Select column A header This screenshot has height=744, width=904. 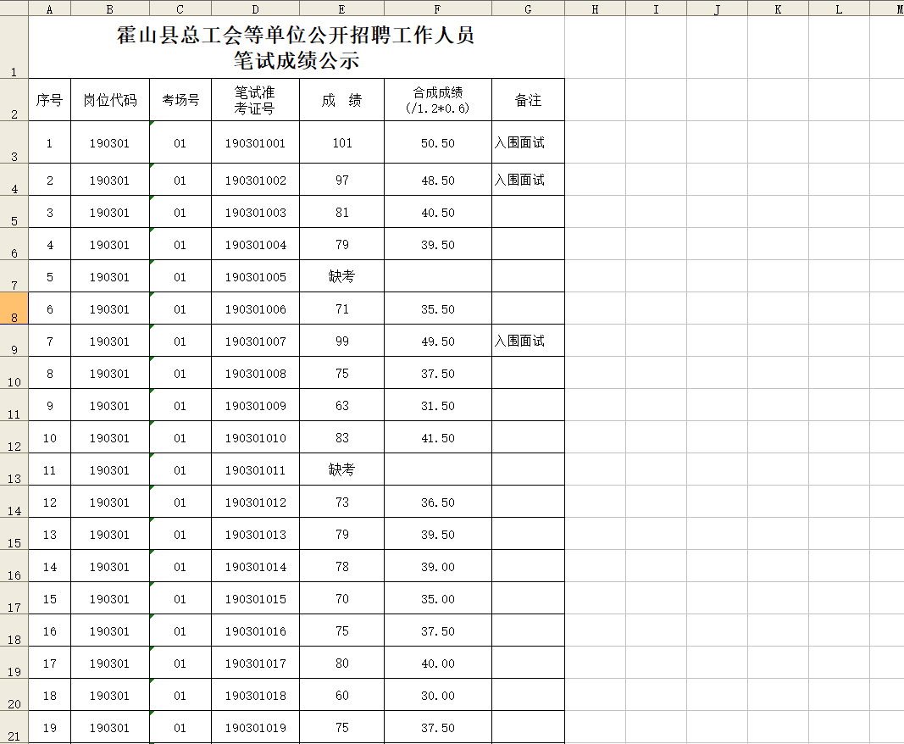[50, 8]
